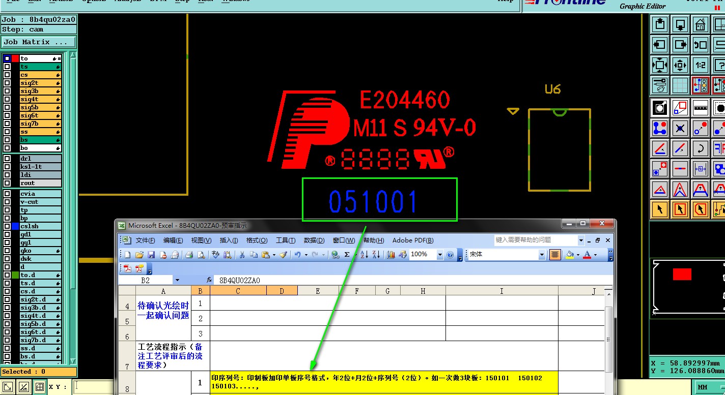Image resolution: width=725 pixels, height=395 pixels.
Task: Open the 数据(D) menu in Excel
Action: click(314, 240)
